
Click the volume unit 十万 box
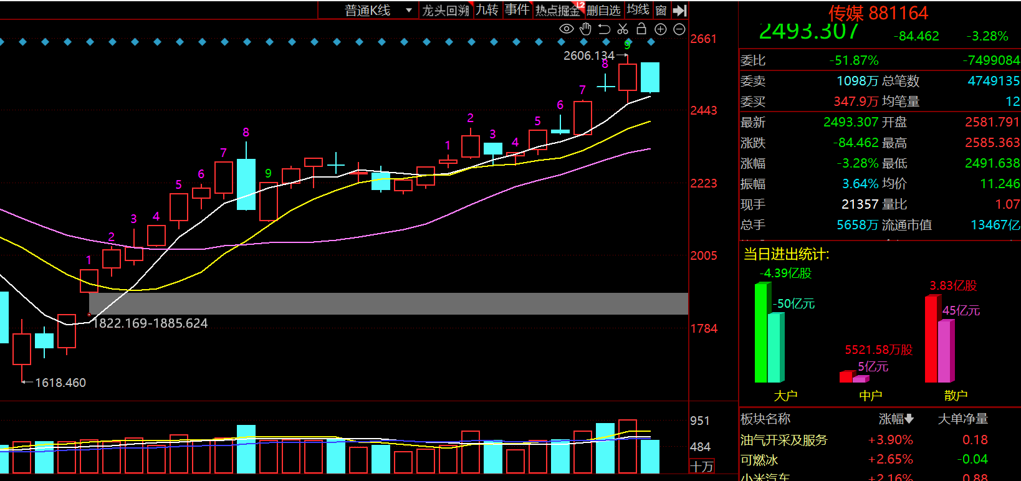[702, 466]
